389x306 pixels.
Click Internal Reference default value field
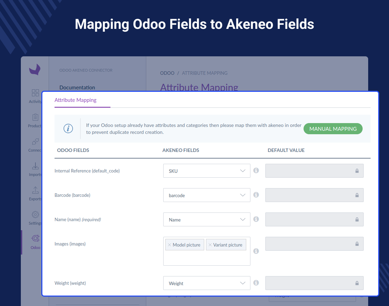tap(314, 171)
